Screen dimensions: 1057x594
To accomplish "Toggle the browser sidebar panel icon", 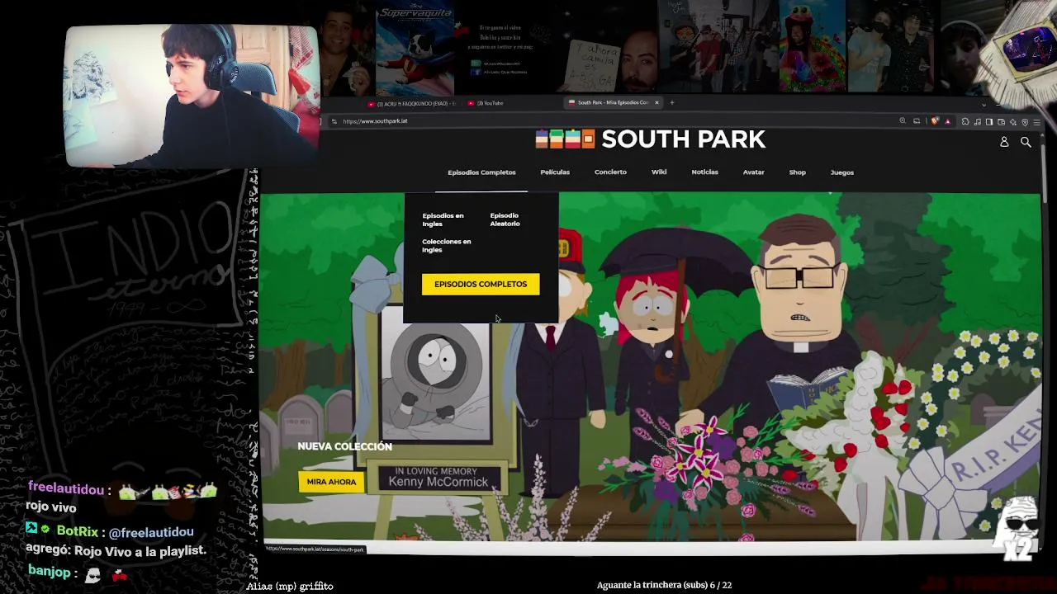I will pos(988,121).
